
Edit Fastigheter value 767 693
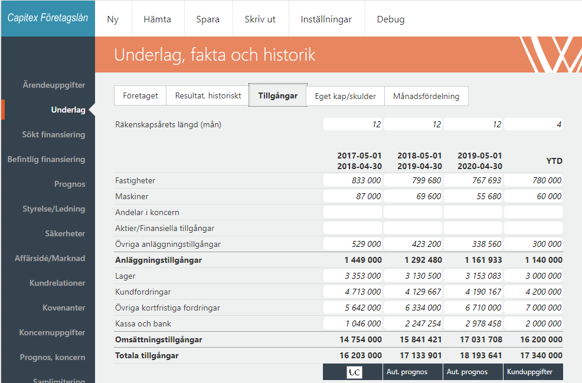tap(473, 180)
